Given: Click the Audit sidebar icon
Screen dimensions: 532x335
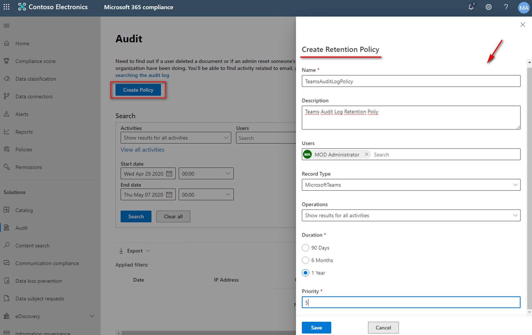Looking at the screenshot, I should coord(7,228).
